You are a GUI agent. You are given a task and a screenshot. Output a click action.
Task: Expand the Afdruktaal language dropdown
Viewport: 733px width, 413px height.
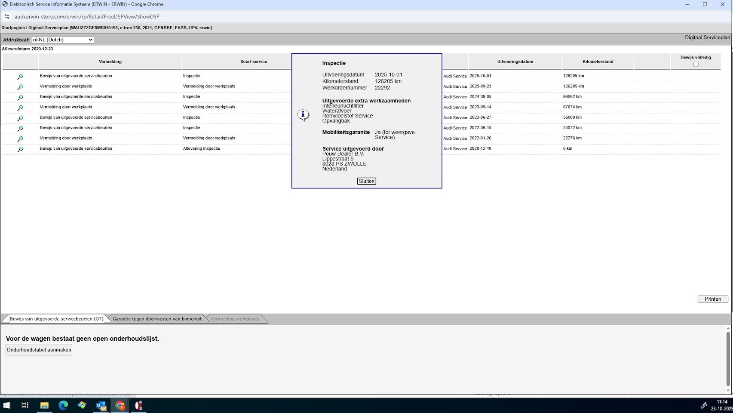[x=63, y=40]
